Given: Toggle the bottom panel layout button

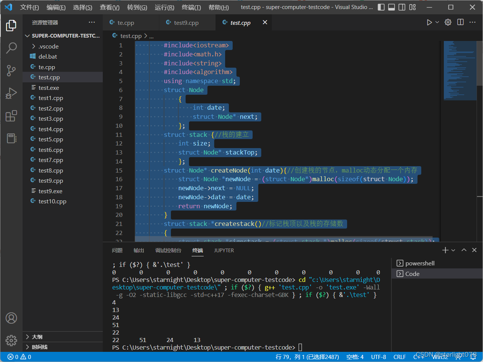Looking at the screenshot, I should coord(392,7).
